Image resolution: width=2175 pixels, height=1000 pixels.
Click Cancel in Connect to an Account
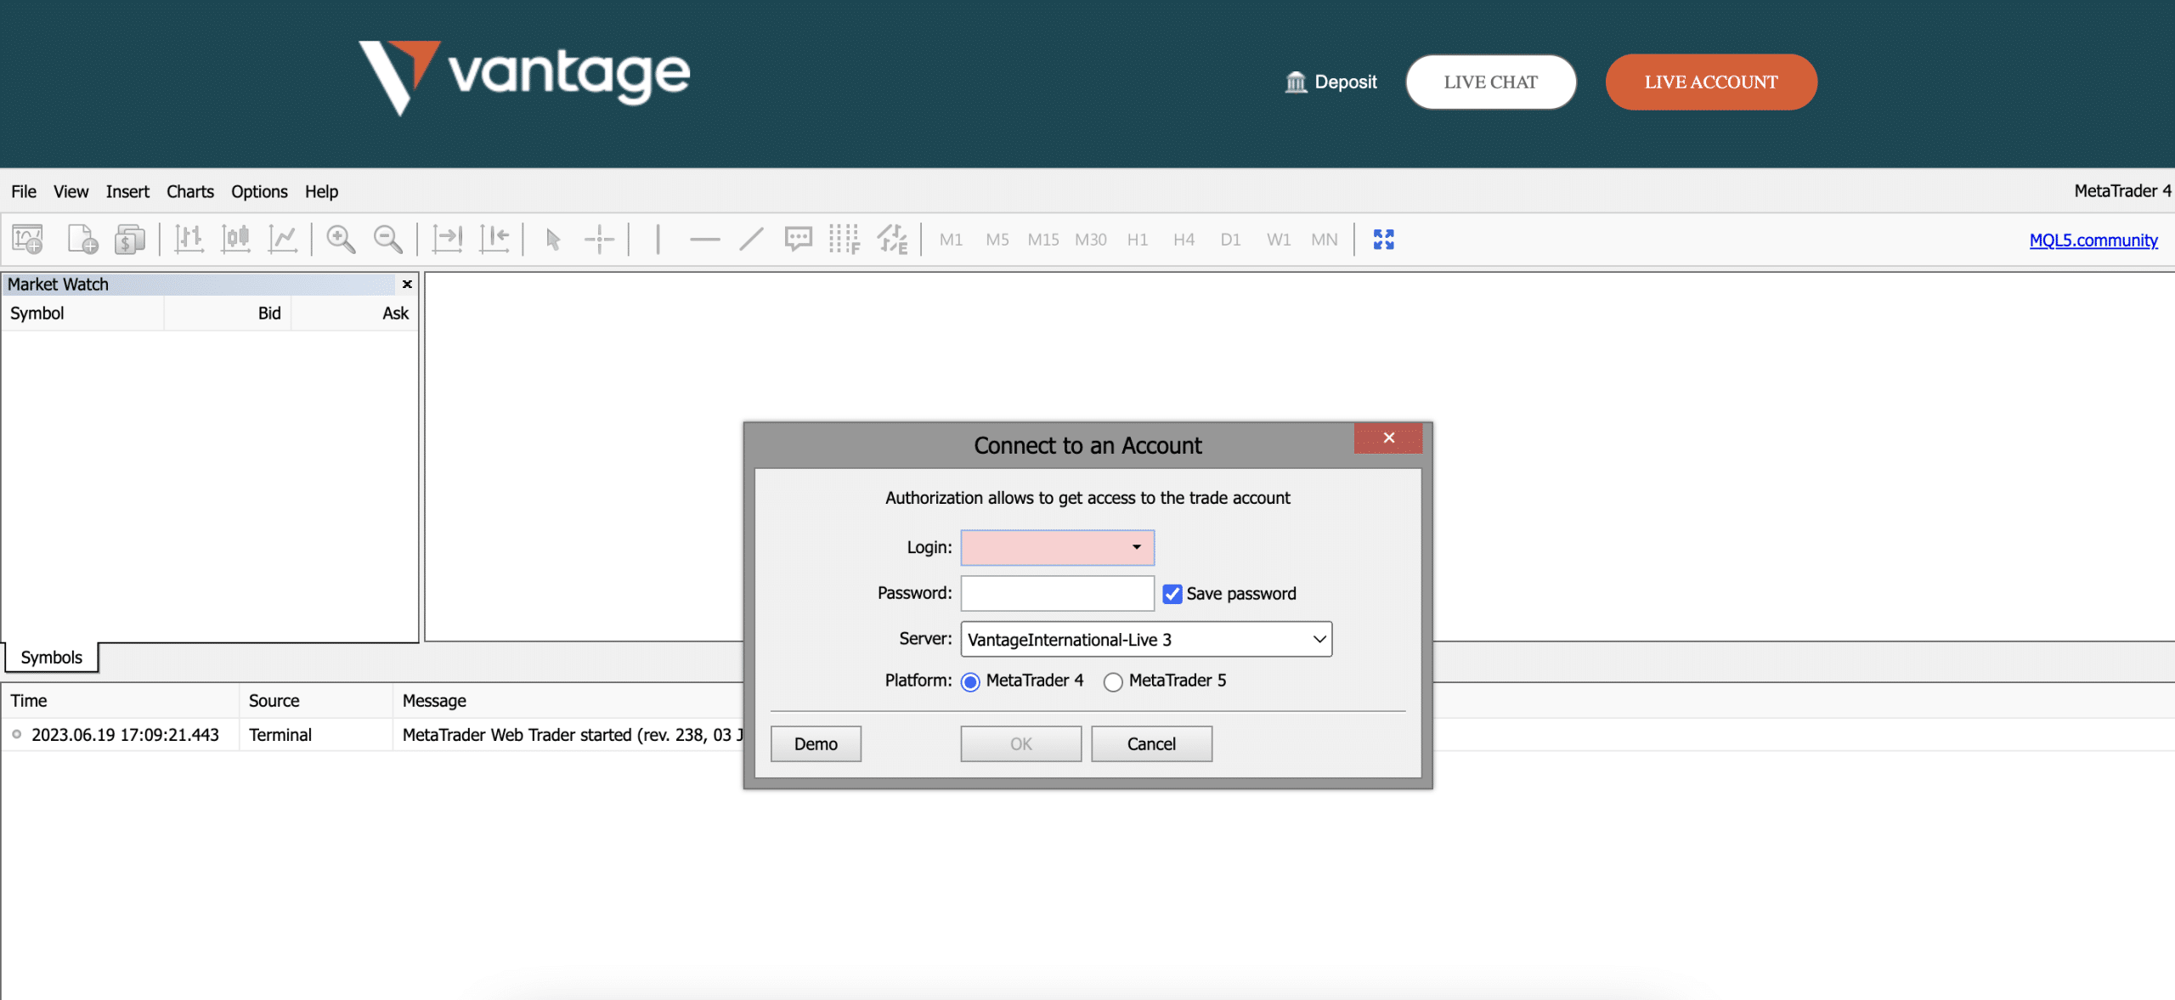pyautogui.click(x=1151, y=744)
